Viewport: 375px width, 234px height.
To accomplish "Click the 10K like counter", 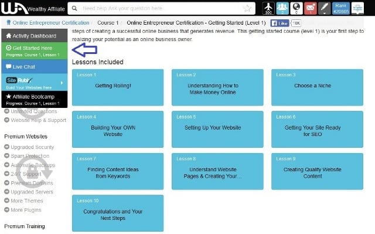I will click(296, 23).
